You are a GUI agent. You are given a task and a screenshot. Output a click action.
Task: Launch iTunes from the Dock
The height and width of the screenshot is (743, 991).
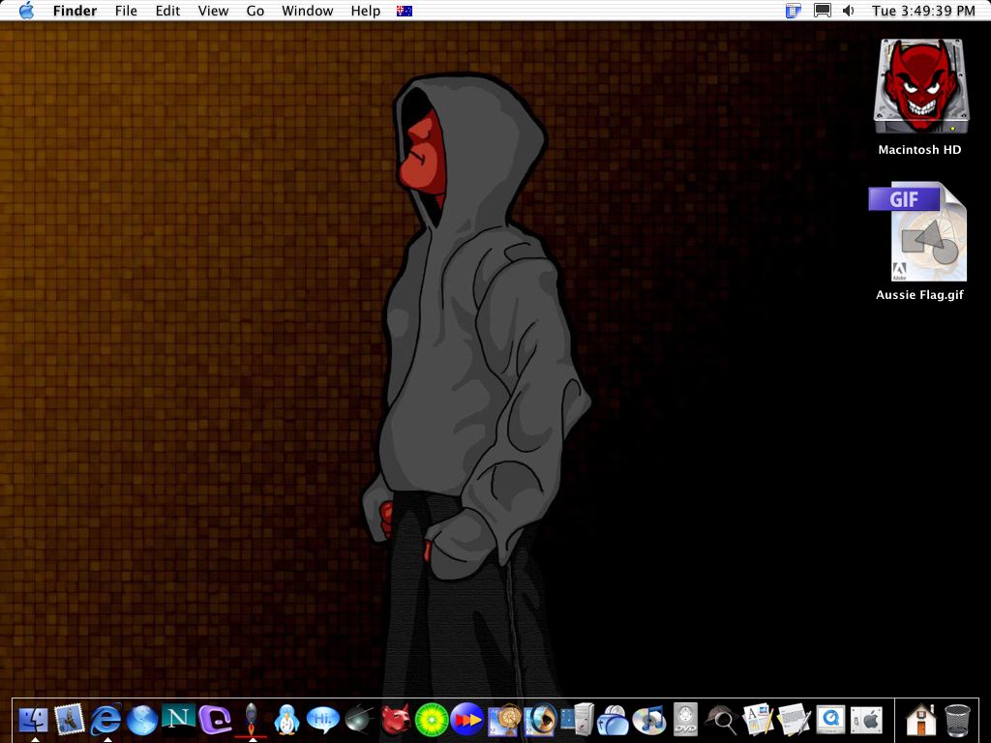click(x=649, y=720)
